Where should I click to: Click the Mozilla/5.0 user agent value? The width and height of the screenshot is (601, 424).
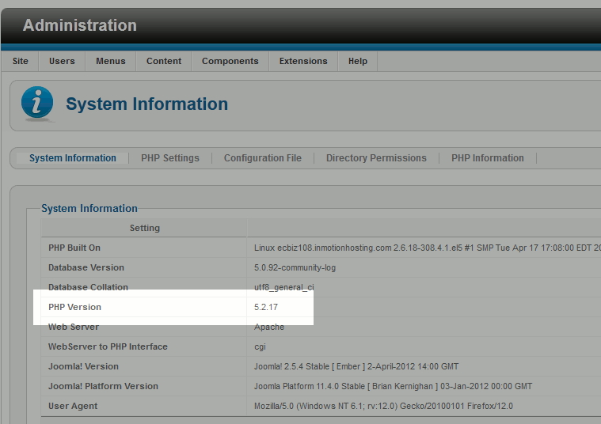[383, 406]
